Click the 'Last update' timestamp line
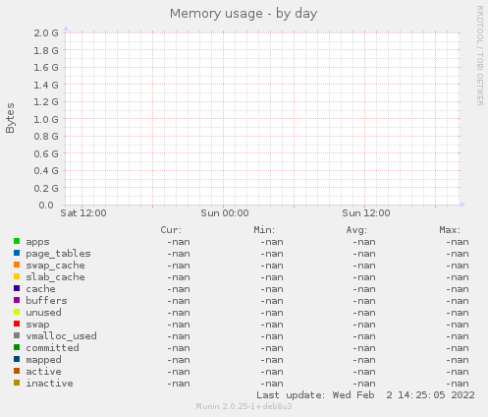Viewport: 488px width, 417px height. 365,395
